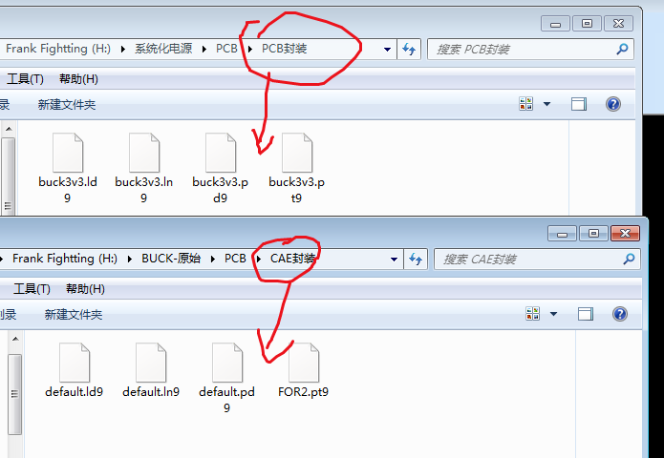This screenshot has width=664, height=458.
Task: Expand arrow after BUCK-原始 in address bar
Action: pos(213,259)
